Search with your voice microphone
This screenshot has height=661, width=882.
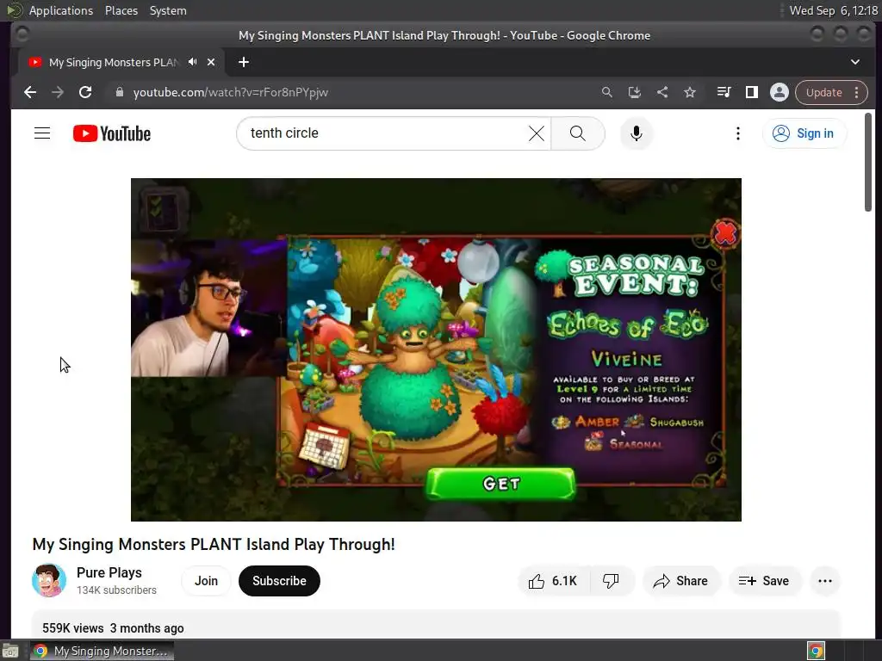pos(637,133)
